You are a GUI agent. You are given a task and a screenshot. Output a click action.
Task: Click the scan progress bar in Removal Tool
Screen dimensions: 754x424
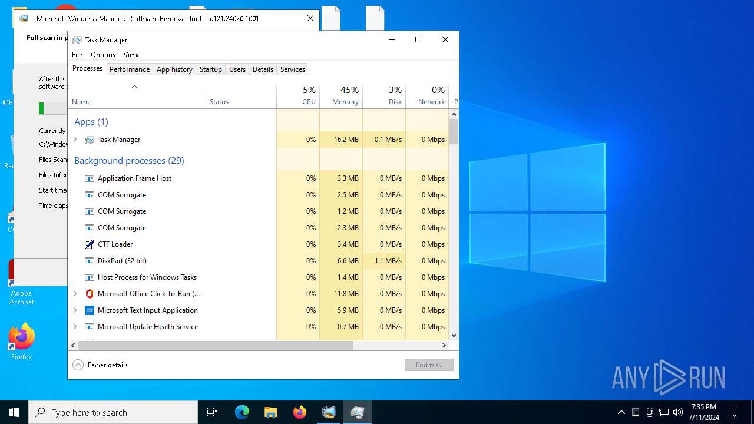pos(53,108)
